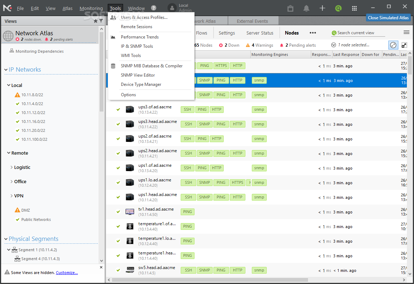
Task: Click the Monitoring Engines column header
Action: (x=280, y=55)
